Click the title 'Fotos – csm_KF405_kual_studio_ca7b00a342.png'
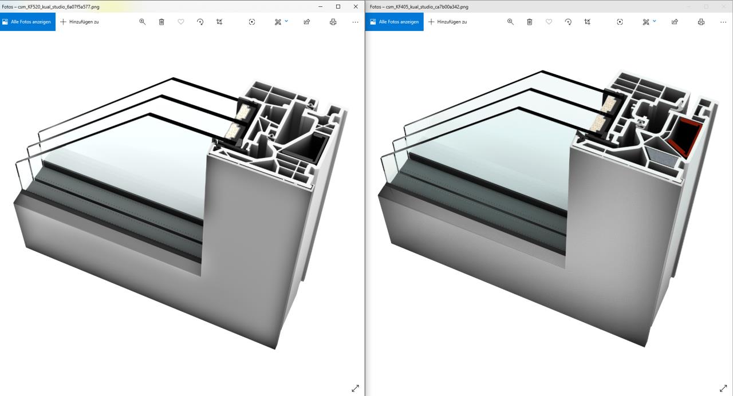The image size is (733, 396). (419, 7)
